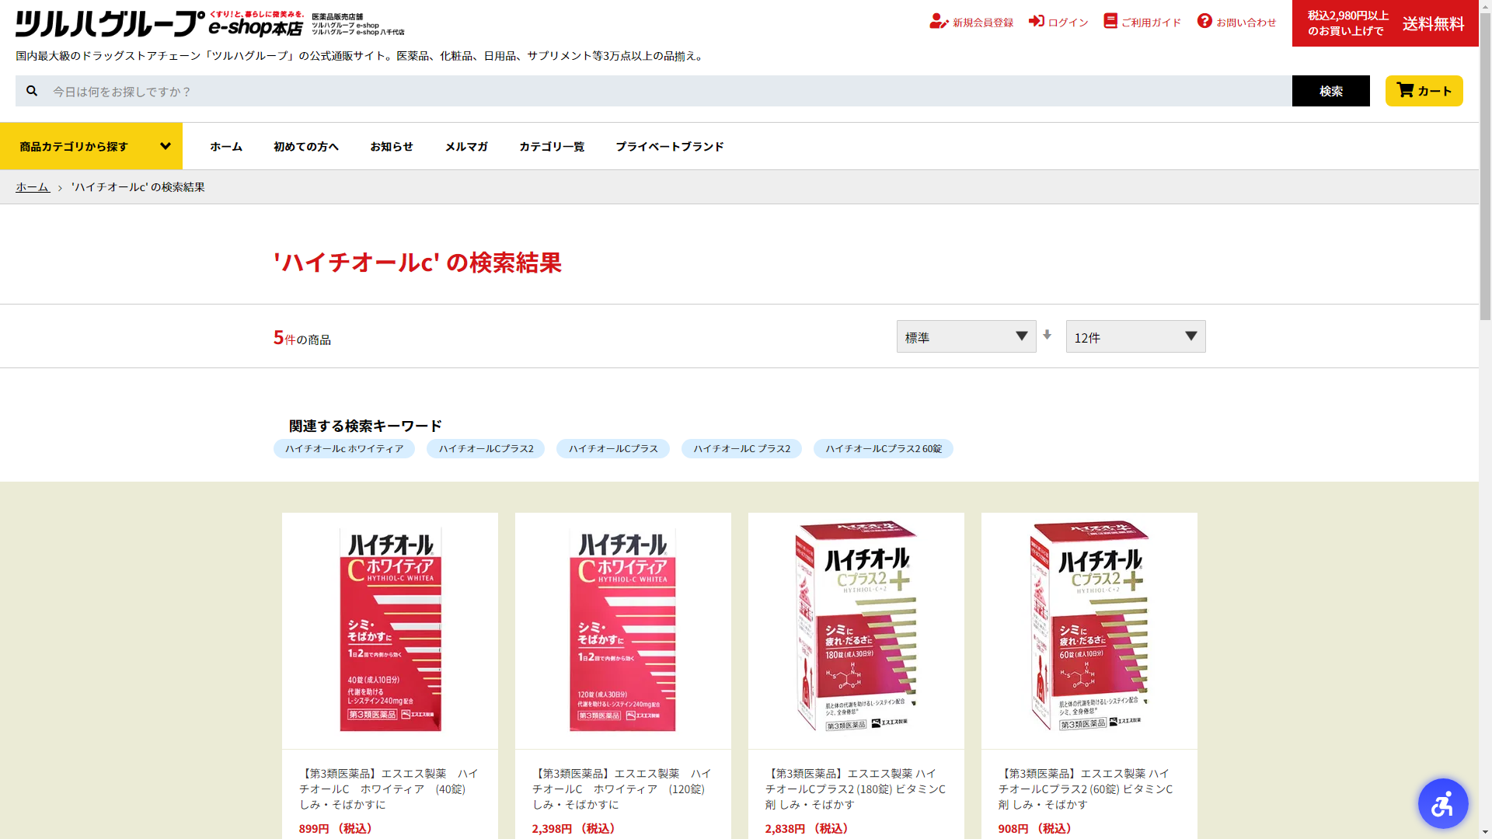The width and height of the screenshot is (1492, 839).
Task: Focus the search input field
Action: (x=668, y=91)
